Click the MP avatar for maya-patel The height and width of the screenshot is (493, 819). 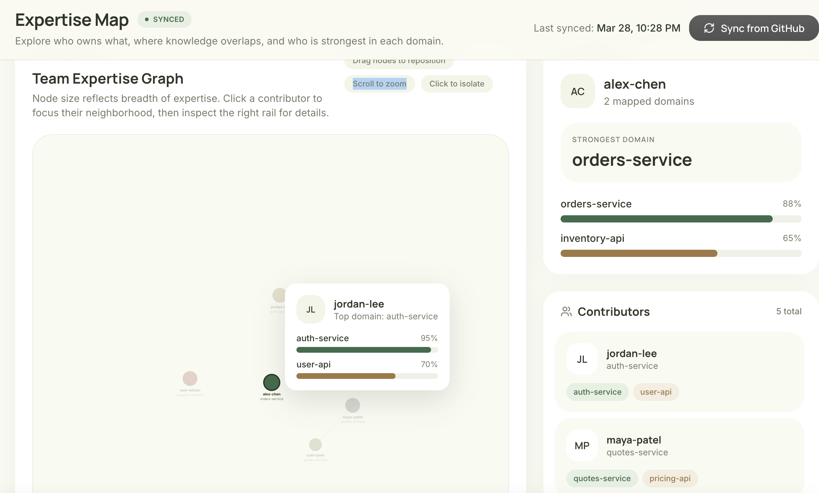582,445
